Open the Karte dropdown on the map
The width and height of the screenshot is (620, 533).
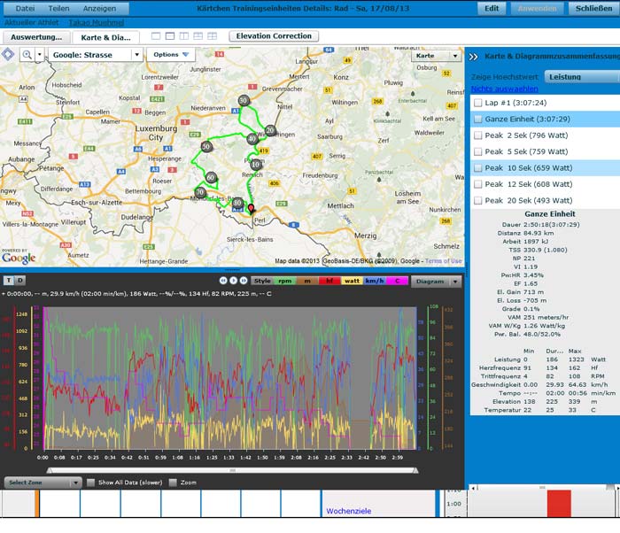coord(436,56)
